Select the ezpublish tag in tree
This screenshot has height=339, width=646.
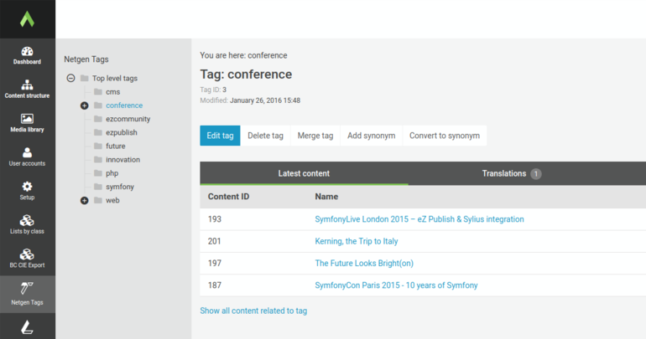click(x=122, y=132)
